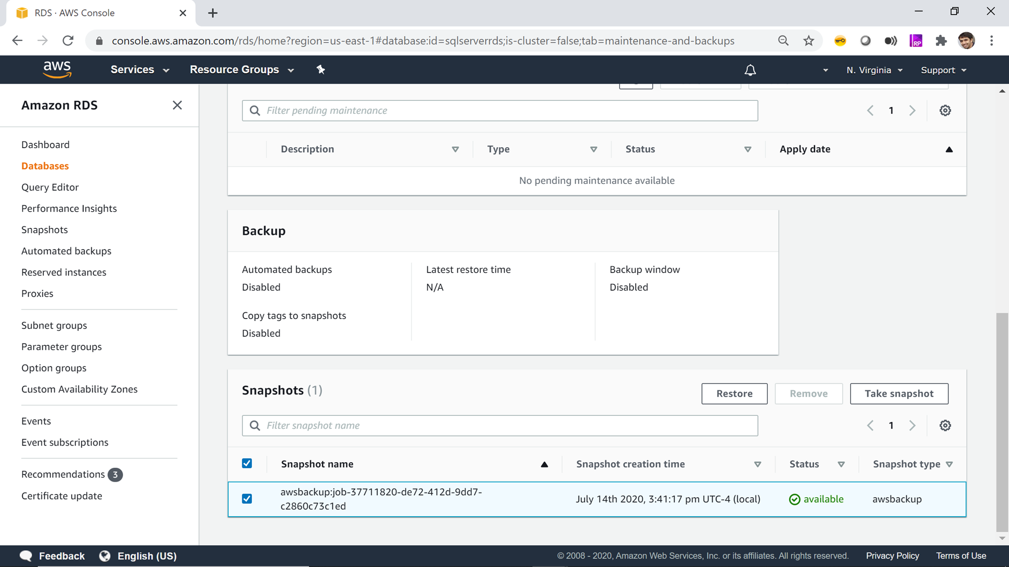Click the pin shortcut icon in navbar
1009x567 pixels.
321,70
